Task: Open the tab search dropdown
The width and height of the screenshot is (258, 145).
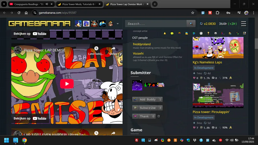Action: coord(4,4)
